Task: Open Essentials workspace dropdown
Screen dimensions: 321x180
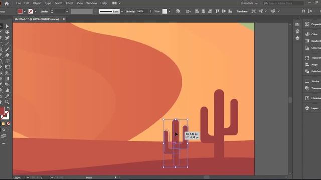Action: coord(249,3)
